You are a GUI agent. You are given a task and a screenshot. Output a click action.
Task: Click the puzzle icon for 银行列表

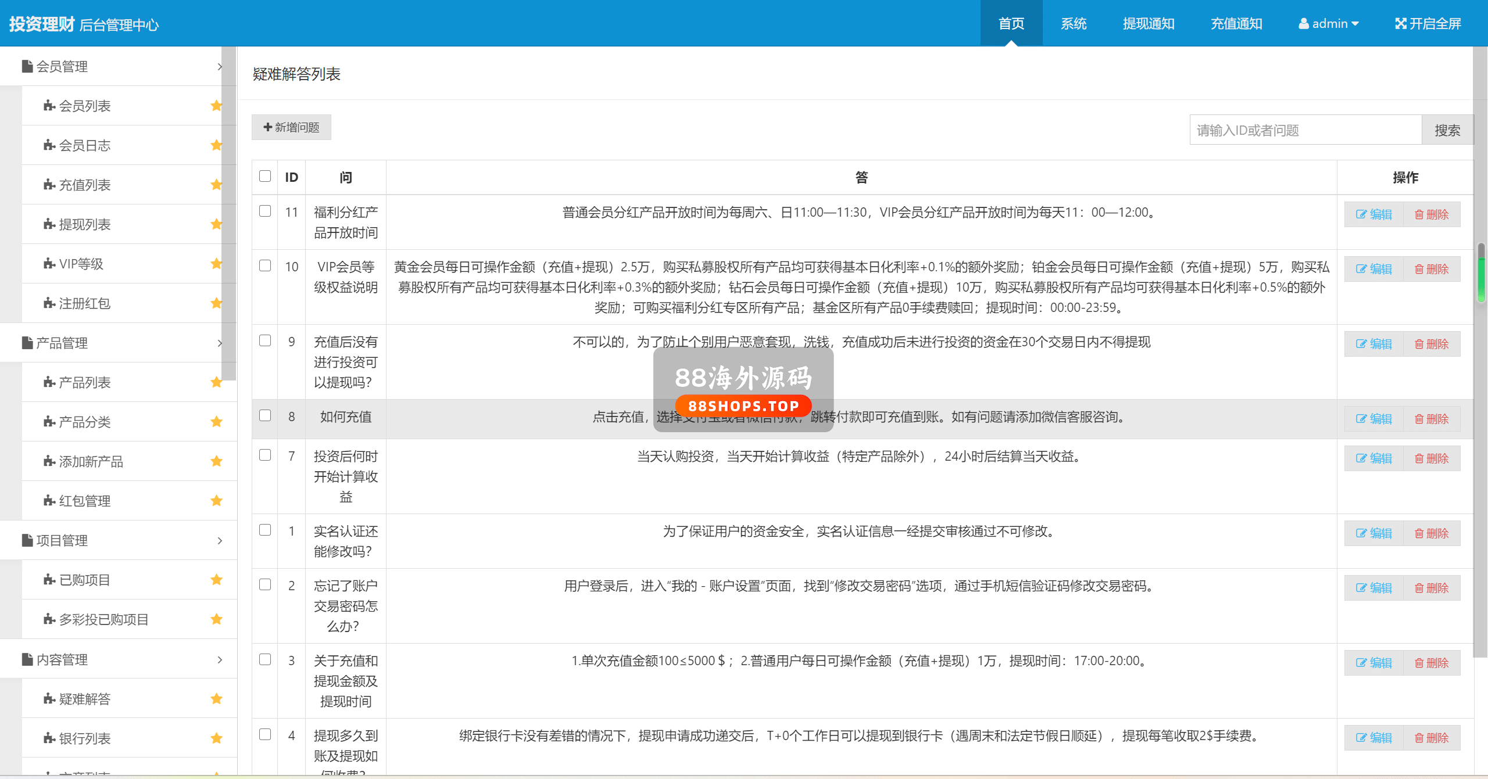49,738
